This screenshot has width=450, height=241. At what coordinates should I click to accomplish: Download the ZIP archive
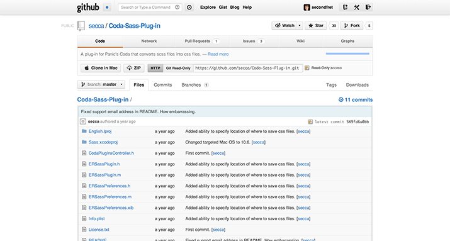pos(133,68)
